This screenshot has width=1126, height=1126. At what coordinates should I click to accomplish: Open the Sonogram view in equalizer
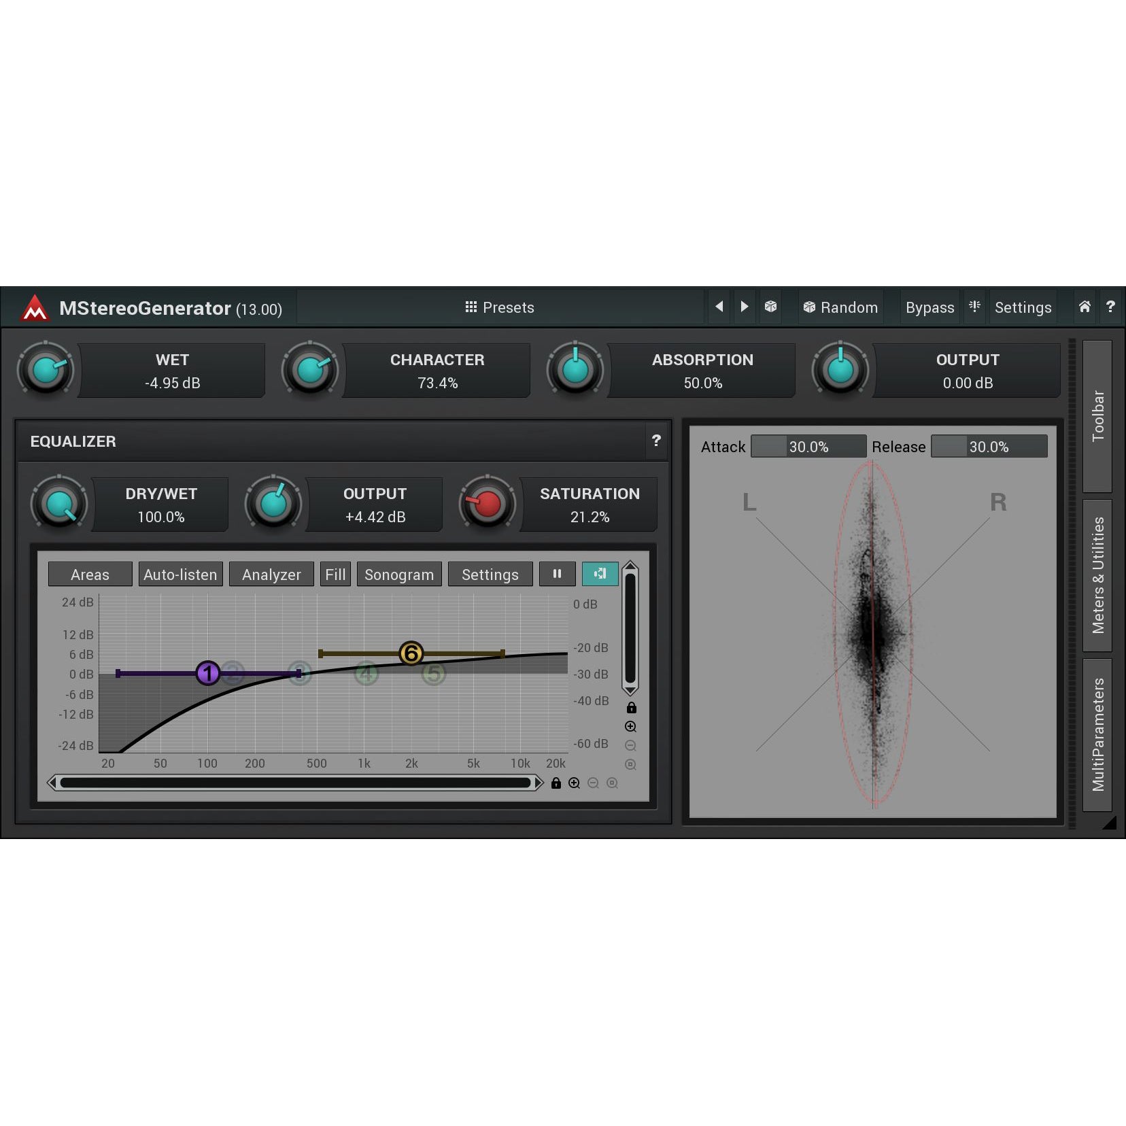click(399, 575)
